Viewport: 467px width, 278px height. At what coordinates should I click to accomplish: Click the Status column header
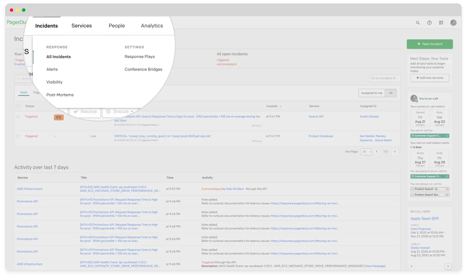[x=30, y=106]
